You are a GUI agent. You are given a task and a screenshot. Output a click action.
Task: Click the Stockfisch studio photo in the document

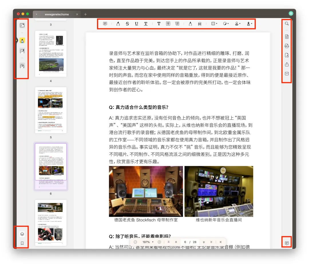[146, 191]
